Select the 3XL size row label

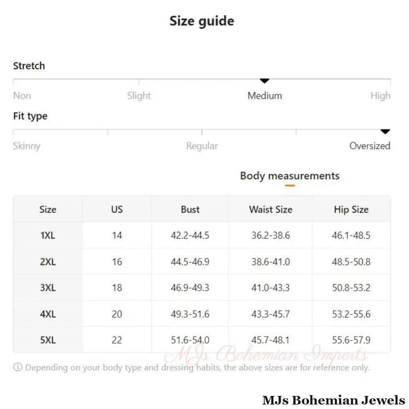coord(47,288)
